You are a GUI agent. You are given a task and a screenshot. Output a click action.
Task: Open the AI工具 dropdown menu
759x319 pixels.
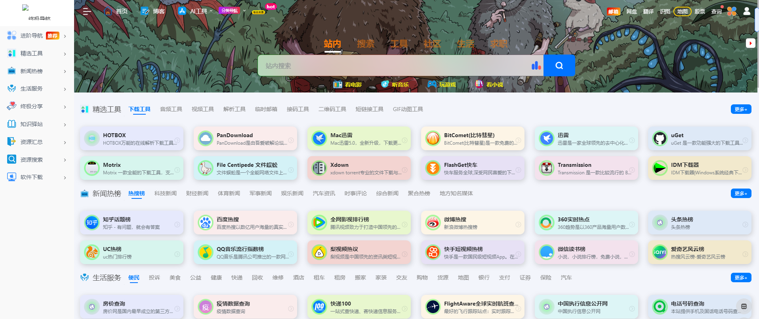(195, 11)
